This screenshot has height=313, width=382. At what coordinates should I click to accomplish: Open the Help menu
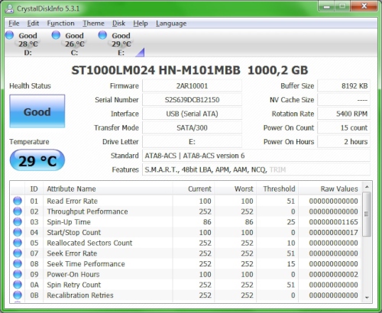[141, 24]
